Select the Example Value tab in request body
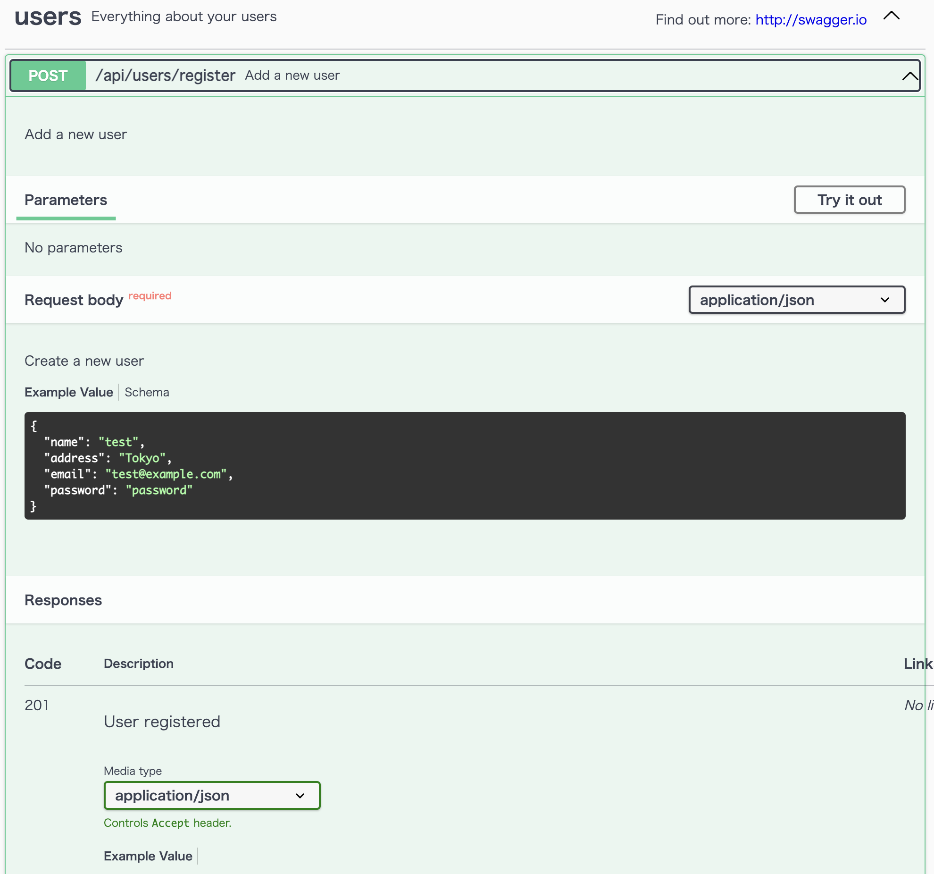The image size is (934, 874). click(x=69, y=392)
